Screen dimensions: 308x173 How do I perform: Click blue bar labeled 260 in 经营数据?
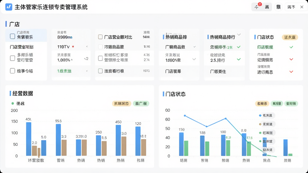pyautogui.click(x=98, y=145)
